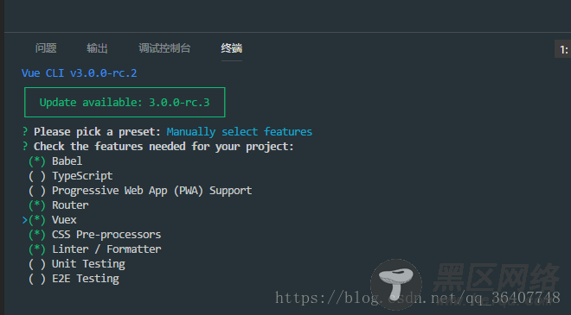Click the Update available: 3.0.0-rc.3 notice

pos(125,103)
